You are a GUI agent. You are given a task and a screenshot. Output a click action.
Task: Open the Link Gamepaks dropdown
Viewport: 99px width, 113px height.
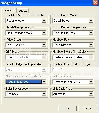(73, 82)
